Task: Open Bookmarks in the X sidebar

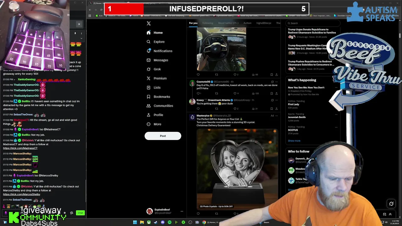Action: [158, 97]
